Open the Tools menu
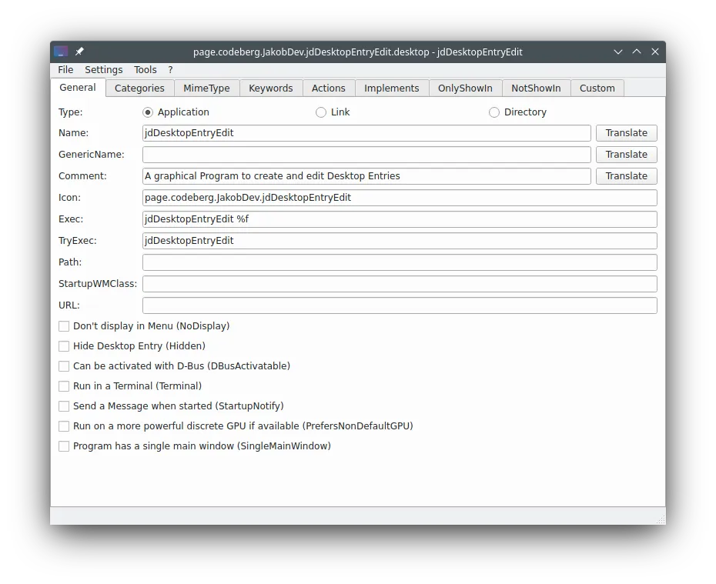The image size is (716, 584). click(x=145, y=69)
